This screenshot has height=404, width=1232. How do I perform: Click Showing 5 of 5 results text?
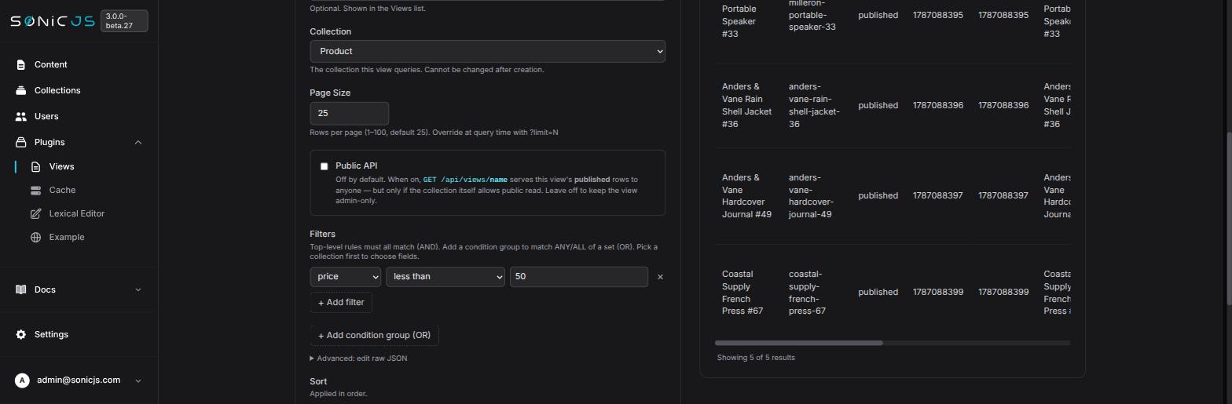click(756, 358)
